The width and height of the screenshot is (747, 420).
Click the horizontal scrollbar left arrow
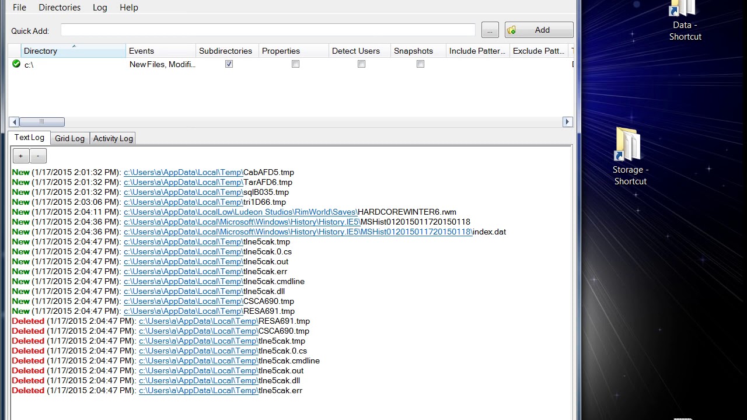14,122
